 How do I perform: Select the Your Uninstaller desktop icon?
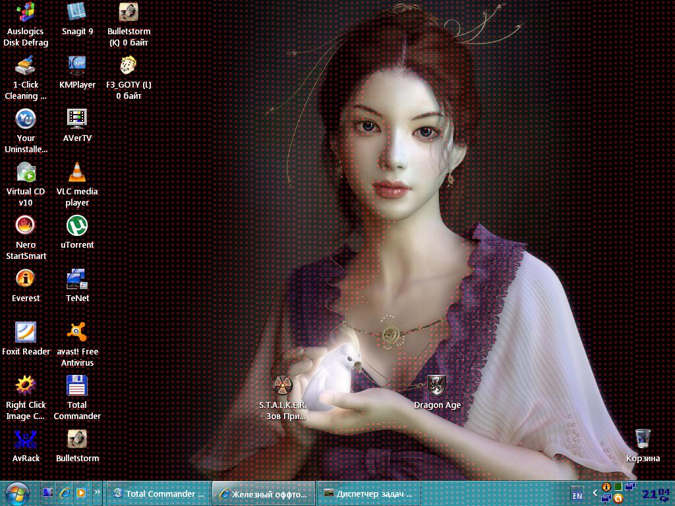26,131
